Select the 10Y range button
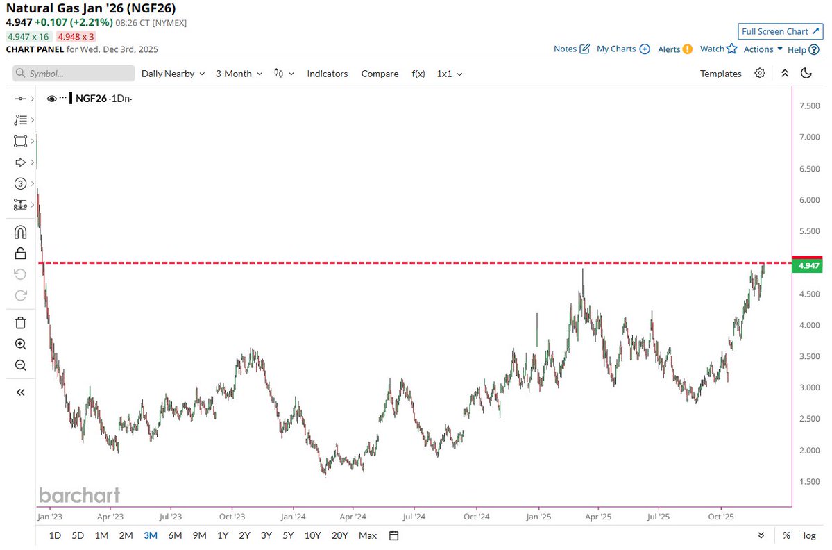The height and width of the screenshot is (550, 832). (312, 535)
